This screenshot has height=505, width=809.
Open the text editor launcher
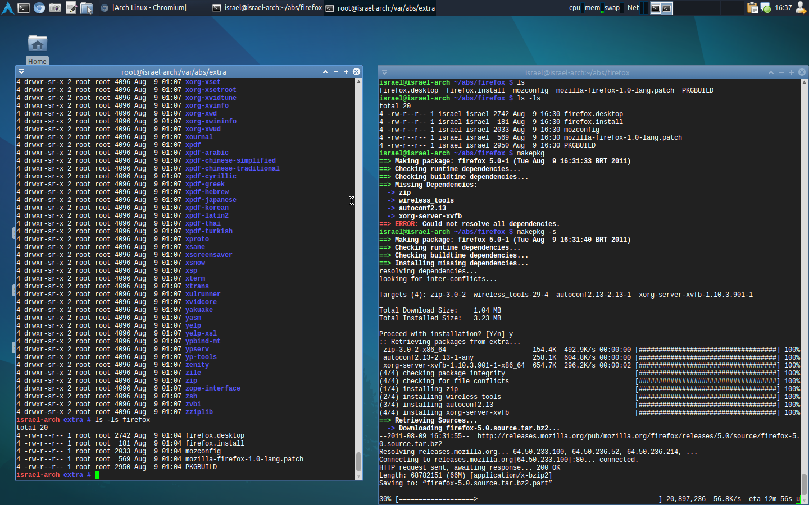(x=71, y=8)
